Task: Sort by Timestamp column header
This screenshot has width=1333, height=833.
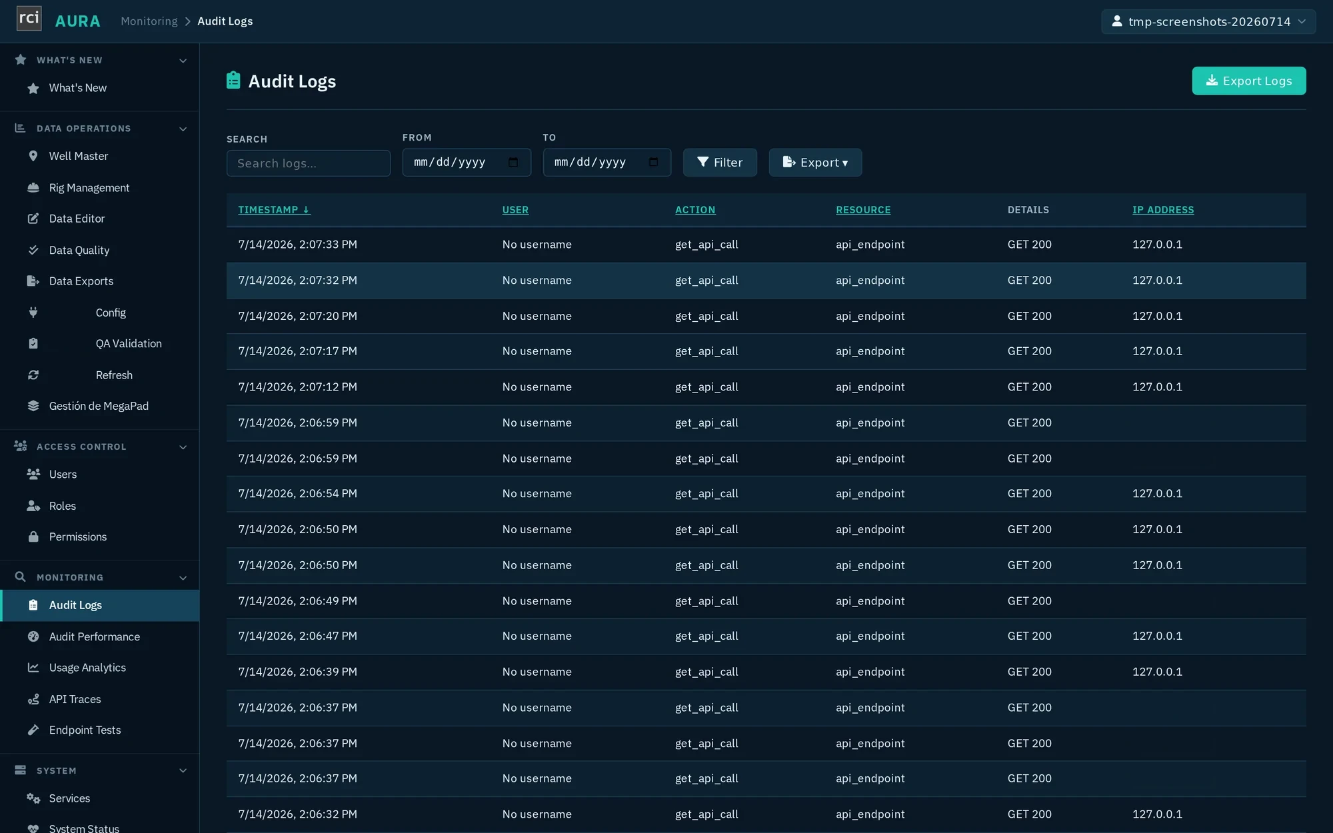Action: [x=274, y=210]
